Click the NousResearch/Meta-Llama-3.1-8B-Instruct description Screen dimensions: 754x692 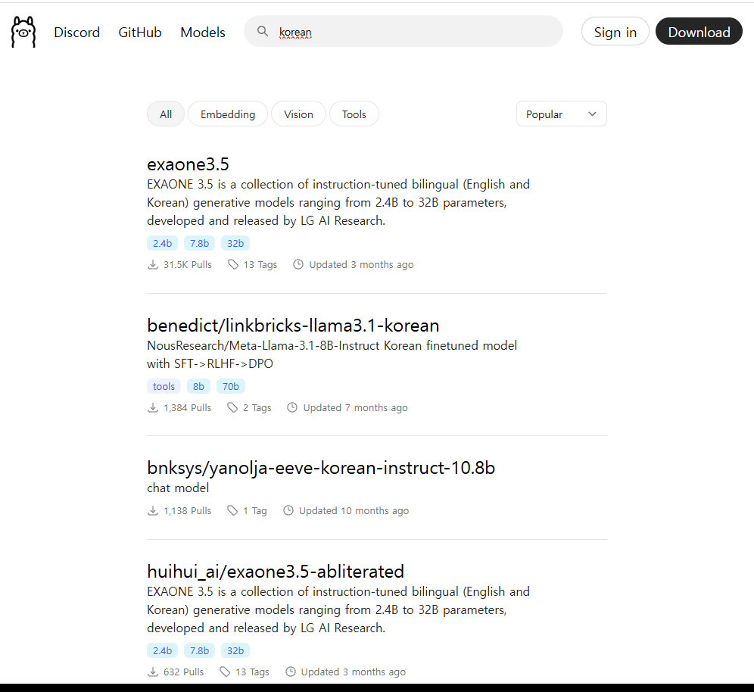click(332, 354)
